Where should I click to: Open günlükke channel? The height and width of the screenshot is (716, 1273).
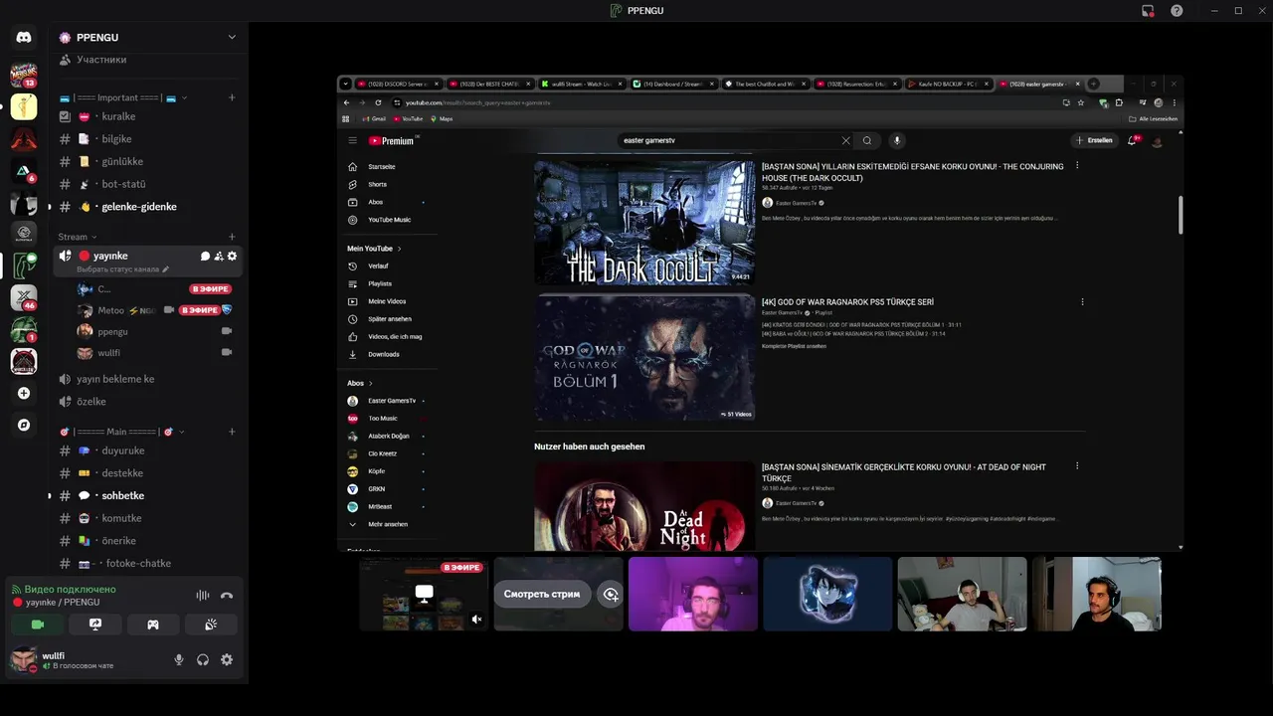click(148, 161)
